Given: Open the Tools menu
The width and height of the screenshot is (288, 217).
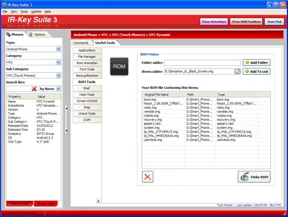Looking at the screenshot, I should tap(24, 12).
